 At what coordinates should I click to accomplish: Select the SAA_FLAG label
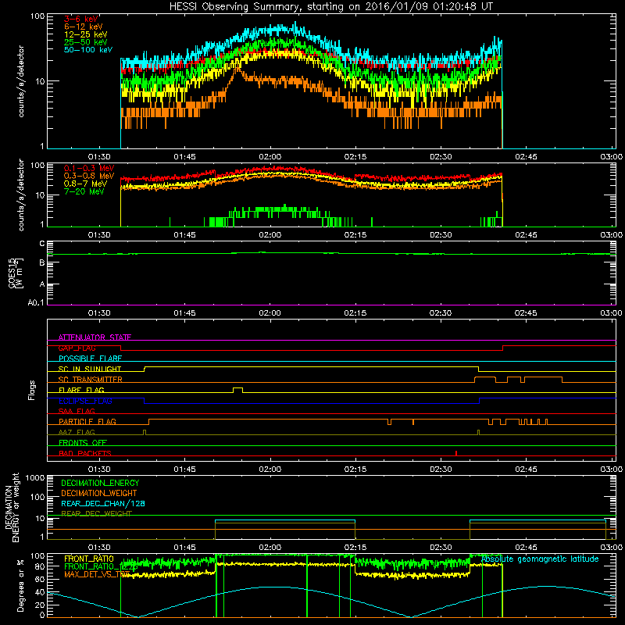coord(77,411)
